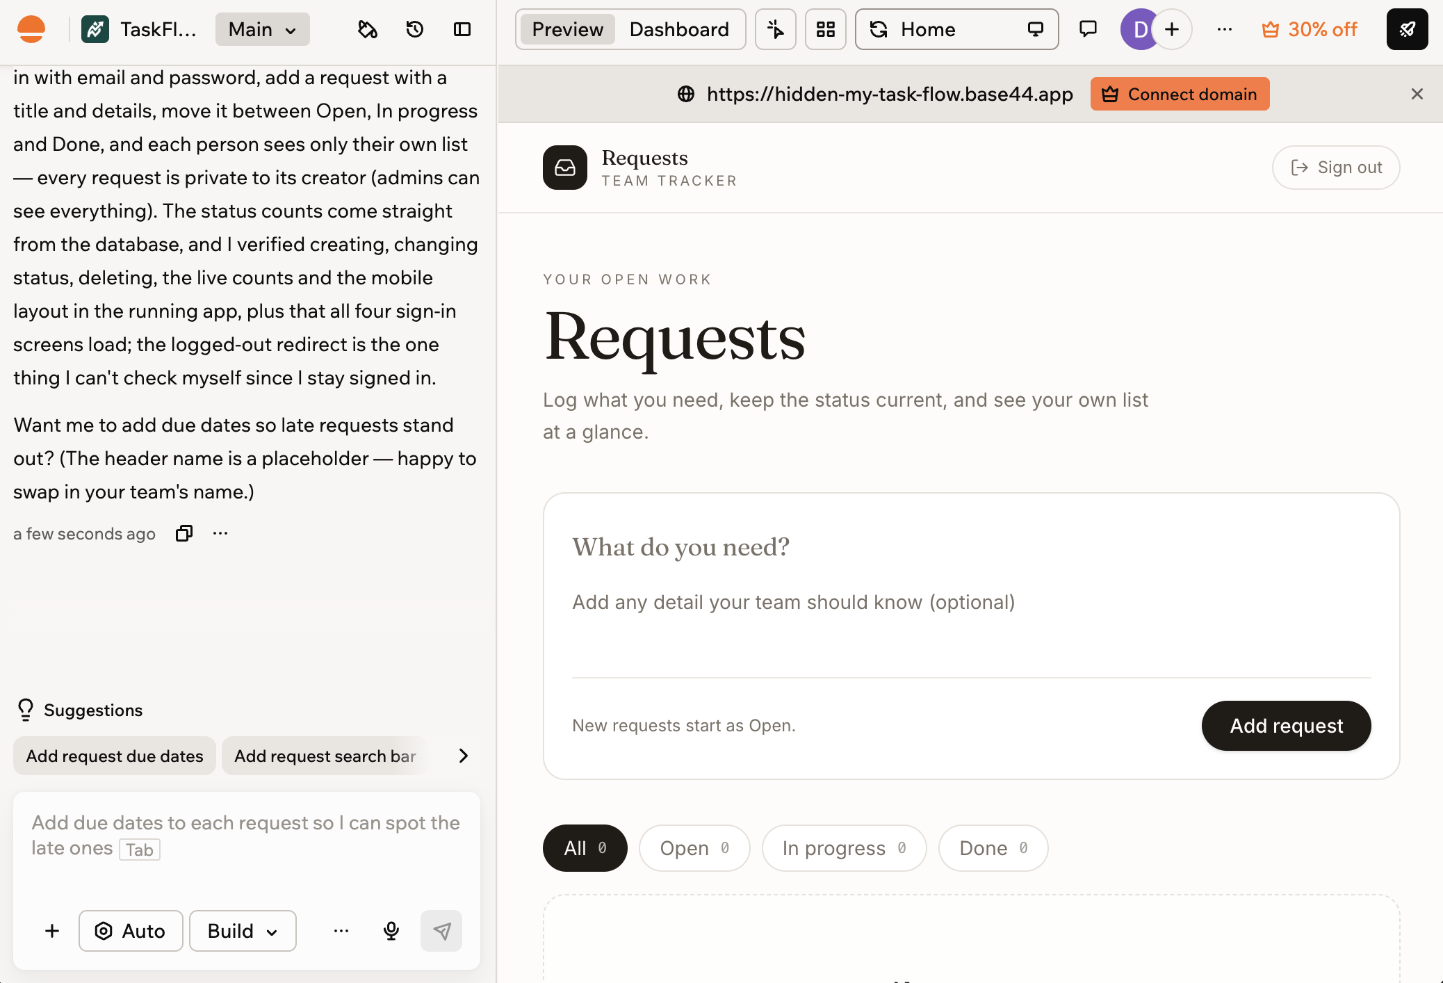Image resolution: width=1443 pixels, height=983 pixels.
Task: Open the Build mode dropdown
Action: [243, 931]
